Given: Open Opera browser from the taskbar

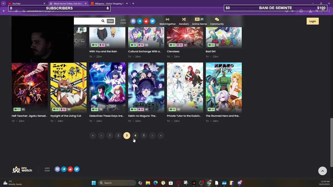Looking at the screenshot, I should click(178, 183).
